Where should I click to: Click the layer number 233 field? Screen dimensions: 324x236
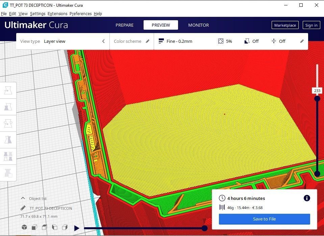point(317,90)
